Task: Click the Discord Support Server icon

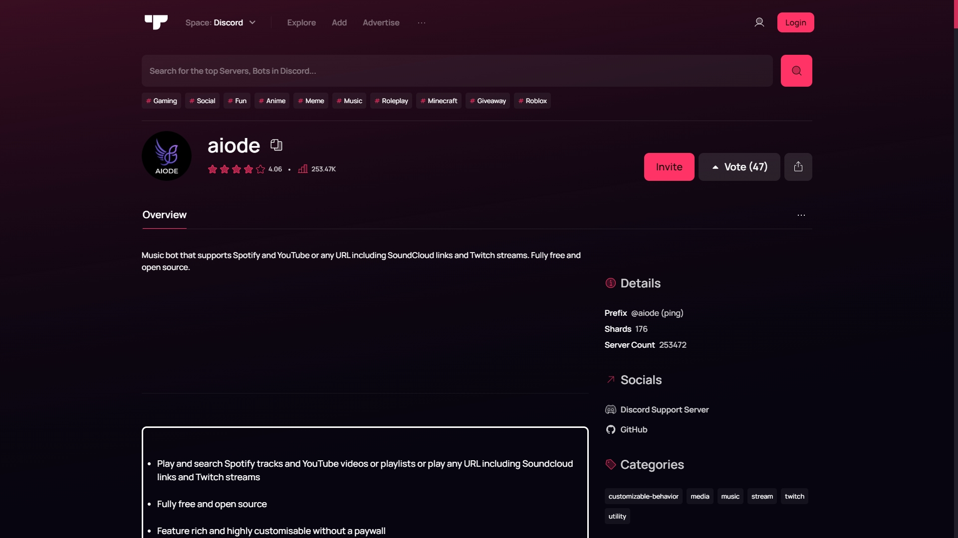Action: pos(611,409)
